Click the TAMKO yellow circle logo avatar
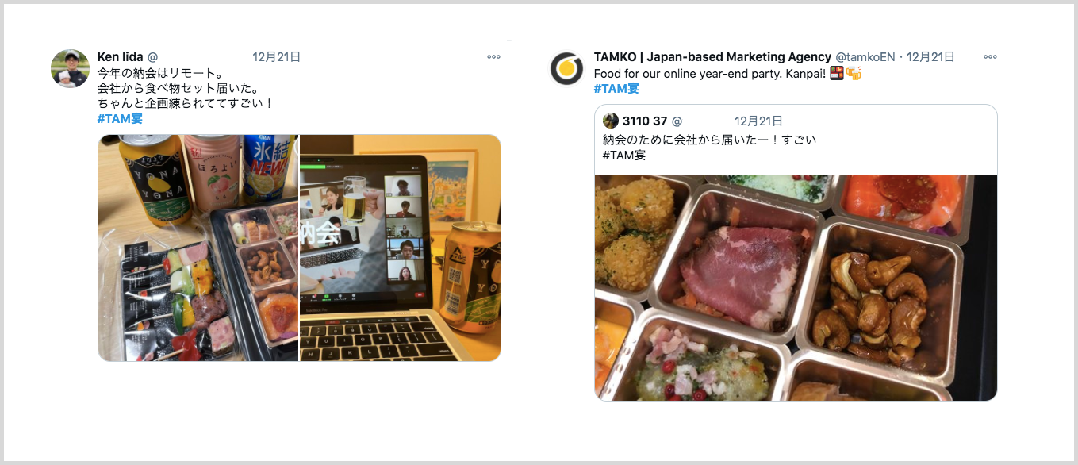This screenshot has height=465, width=1078. 566,68
